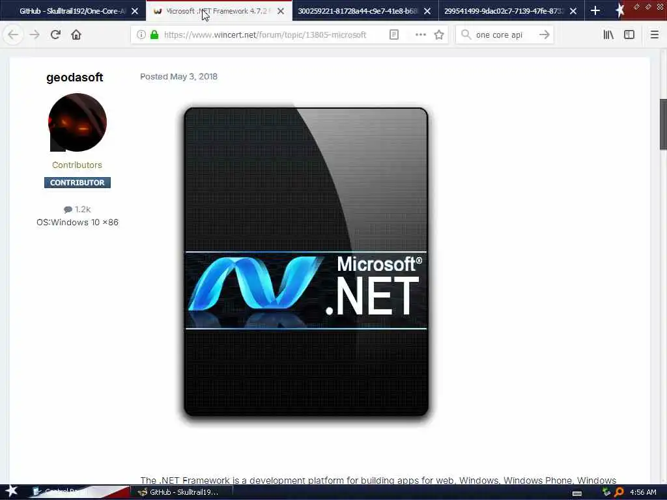Click the orange magnifier tray icon
667x500 pixels.
tap(619, 492)
